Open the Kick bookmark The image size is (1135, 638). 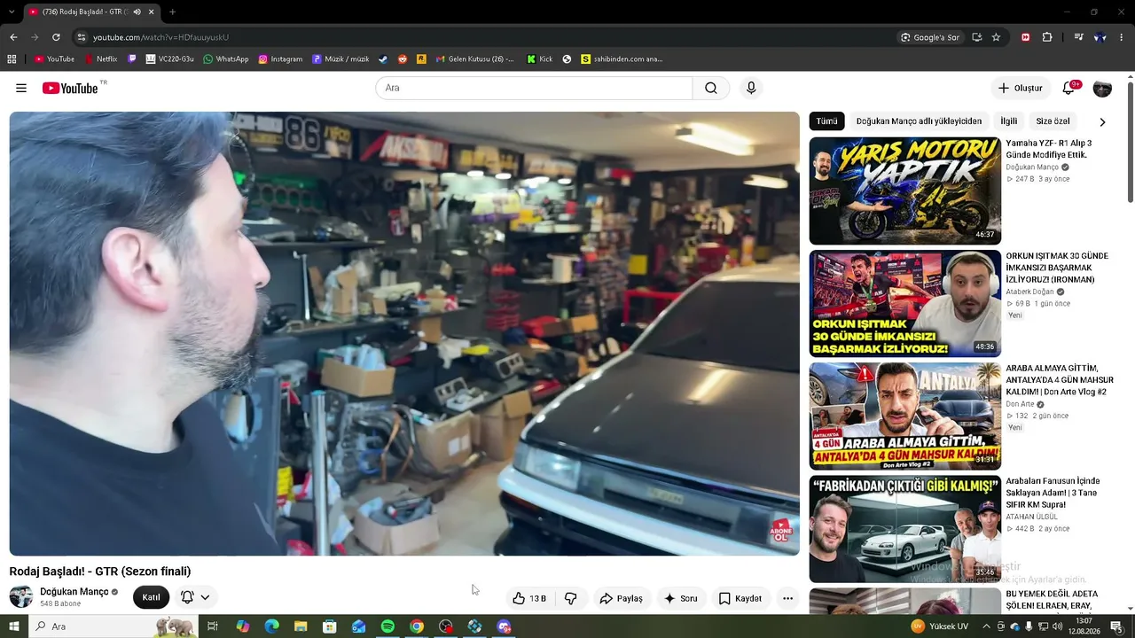(x=539, y=59)
